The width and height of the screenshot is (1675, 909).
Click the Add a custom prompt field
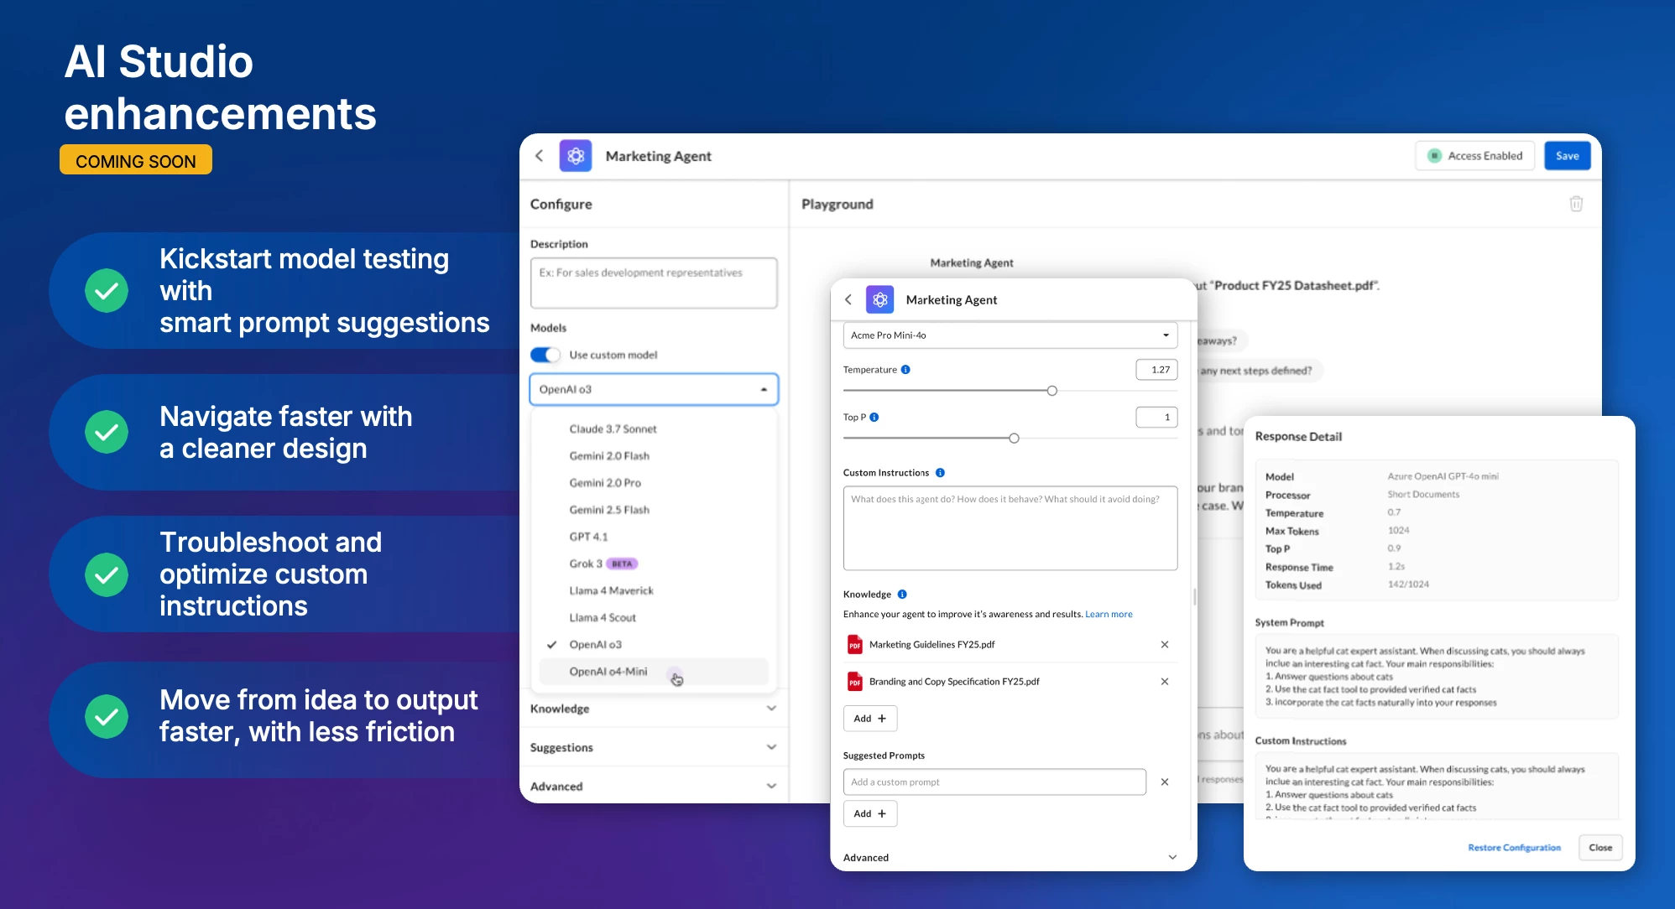994,782
